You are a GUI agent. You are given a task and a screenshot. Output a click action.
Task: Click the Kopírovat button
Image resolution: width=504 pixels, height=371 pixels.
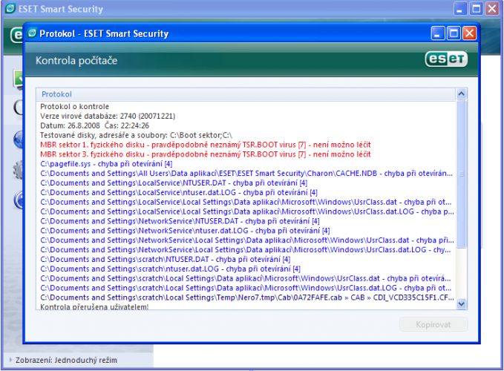point(433,324)
